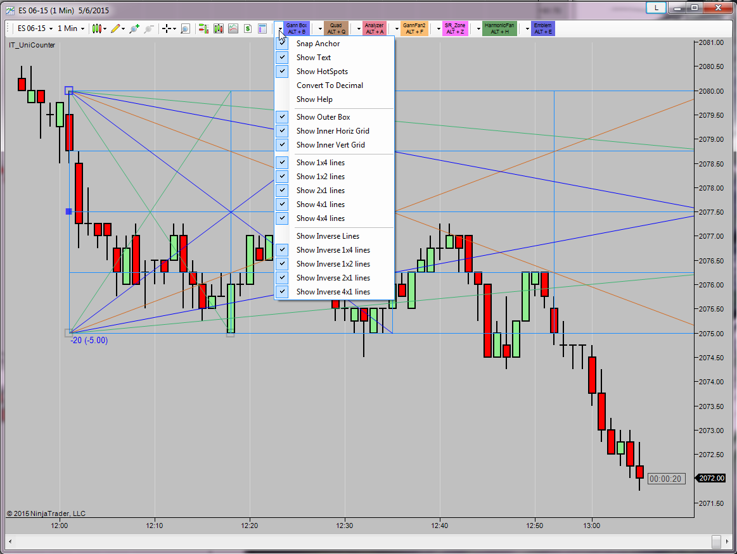Expand the SR_Zone options arrow

[439, 29]
